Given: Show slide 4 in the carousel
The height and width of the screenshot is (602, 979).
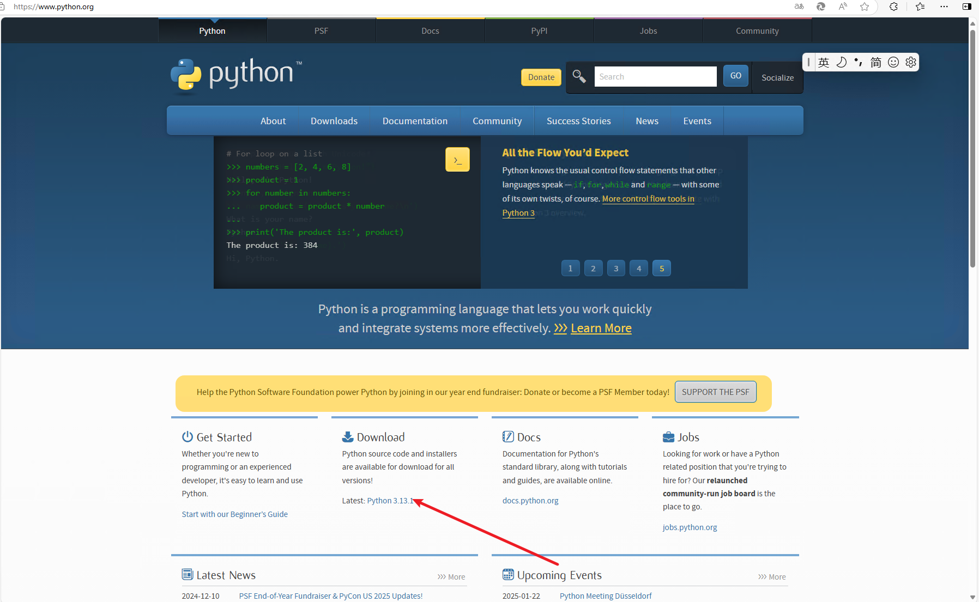Looking at the screenshot, I should click(639, 268).
